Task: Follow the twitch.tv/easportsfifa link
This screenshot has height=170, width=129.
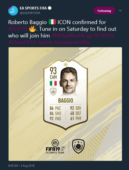Action: pos(64,42)
